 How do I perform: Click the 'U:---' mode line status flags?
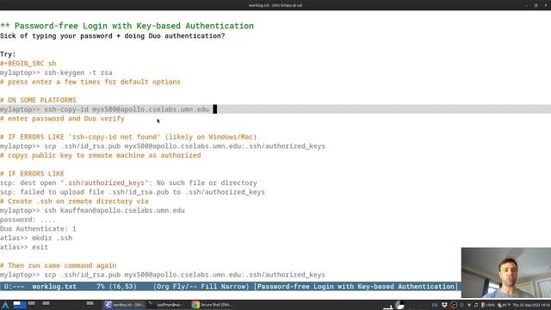tap(14, 287)
